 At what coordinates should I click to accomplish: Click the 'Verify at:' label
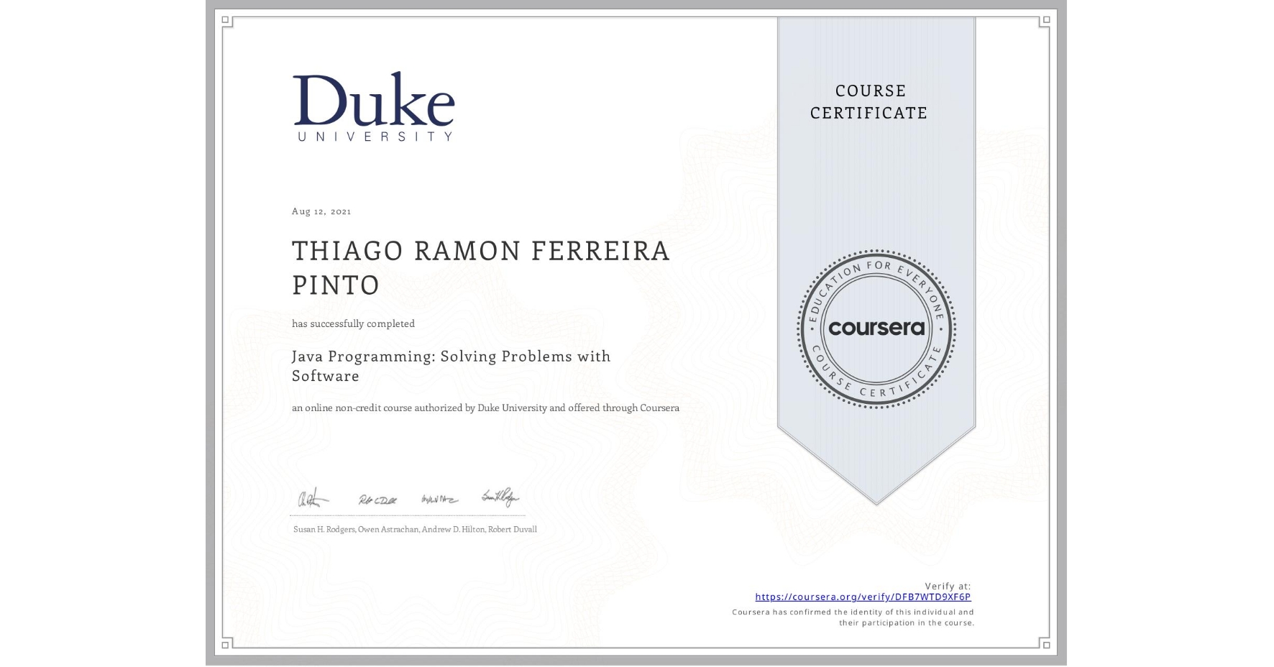click(948, 584)
